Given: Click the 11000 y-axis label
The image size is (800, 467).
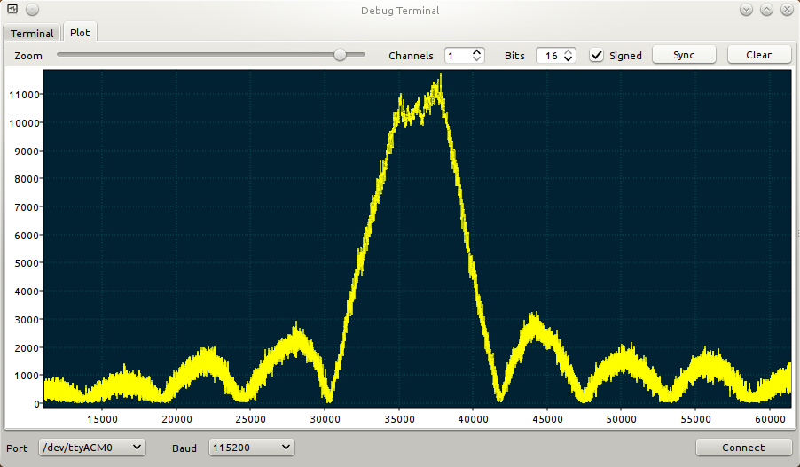Looking at the screenshot, I should tap(24, 95).
